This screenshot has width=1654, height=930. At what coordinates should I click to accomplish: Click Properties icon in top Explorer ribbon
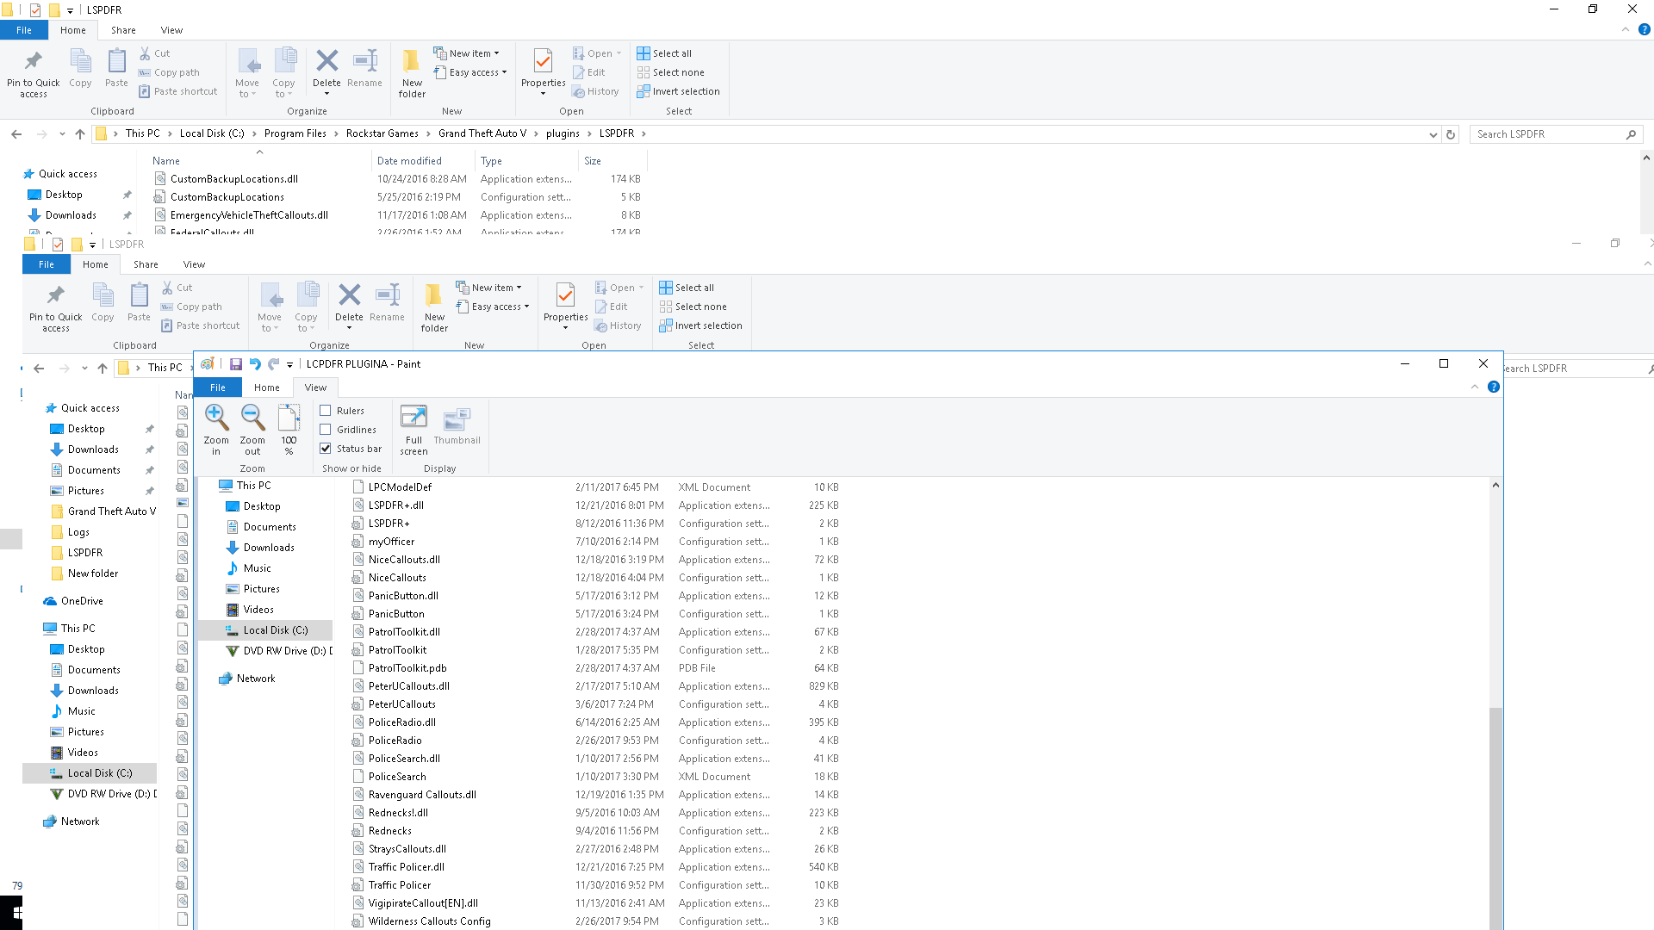(543, 62)
